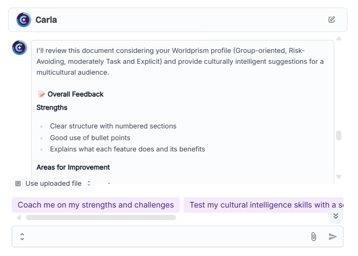The height and width of the screenshot is (256, 358).
Task: Select Test my cultural intelligence skills suggestion
Action: [x=264, y=205]
